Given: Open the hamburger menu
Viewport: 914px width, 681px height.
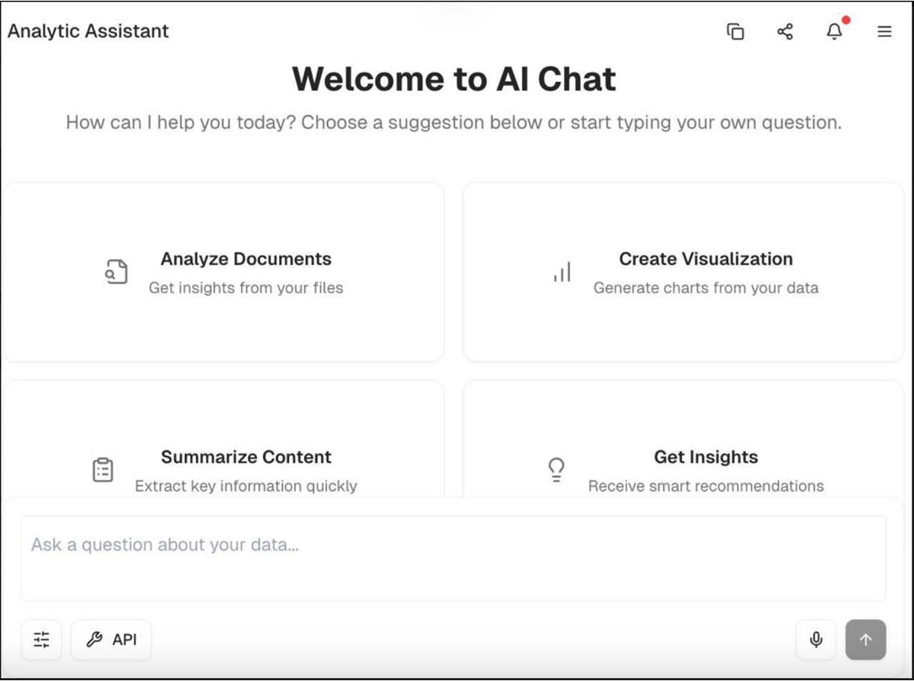Looking at the screenshot, I should [884, 31].
